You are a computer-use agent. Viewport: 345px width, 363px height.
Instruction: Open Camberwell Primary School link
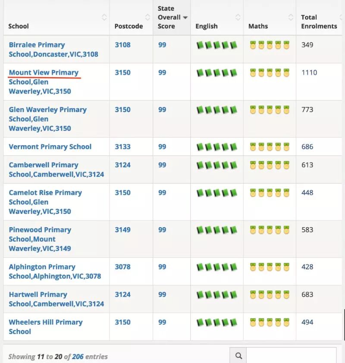(56, 169)
